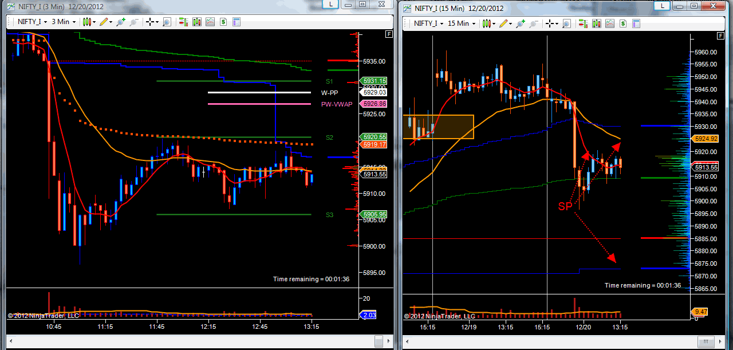733x350 pixels.
Task: Show data box in 15 Min window
Action: point(566,23)
